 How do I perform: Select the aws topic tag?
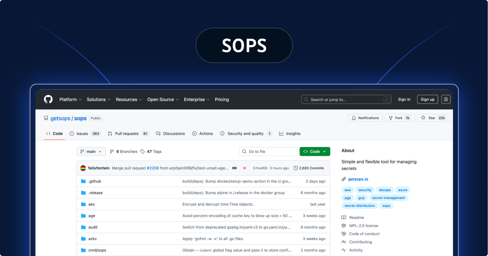point(348,190)
